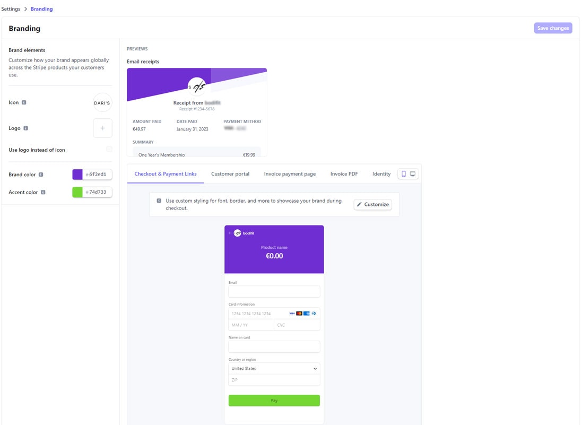Click 'January 31, 2023' date paid value

[192, 129]
